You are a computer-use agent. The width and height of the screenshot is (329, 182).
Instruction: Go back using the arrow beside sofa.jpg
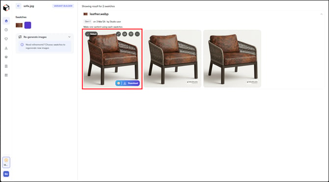tap(19, 6)
